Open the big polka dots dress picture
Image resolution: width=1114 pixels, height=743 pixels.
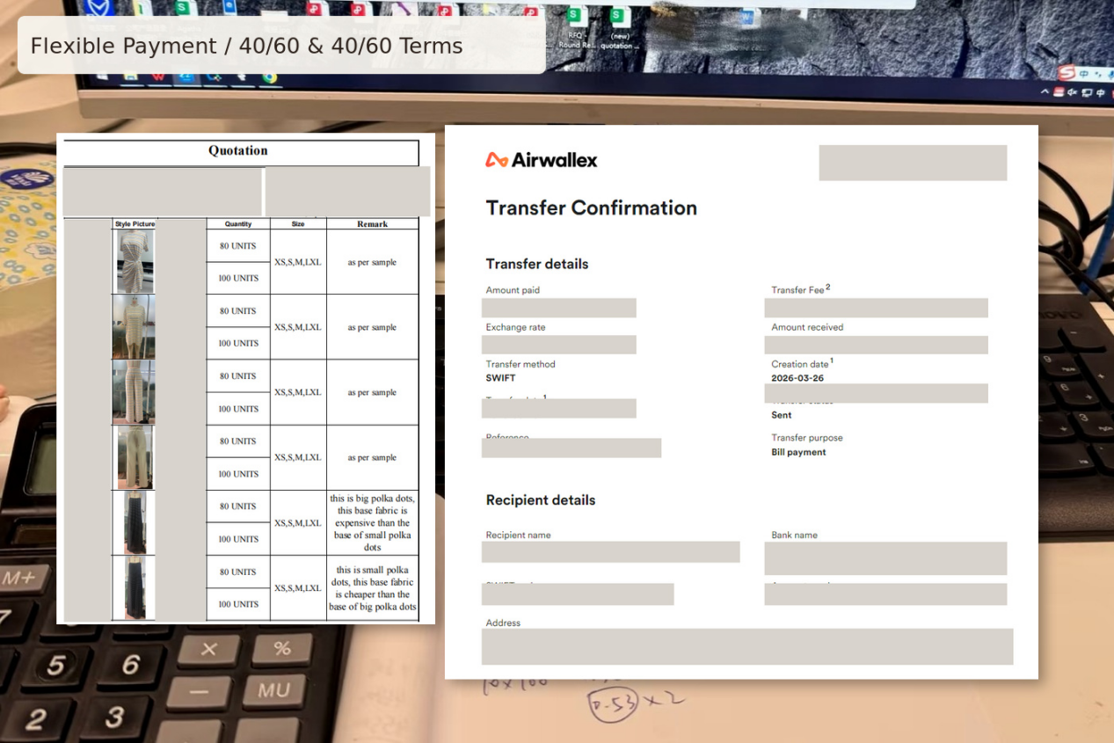(135, 522)
